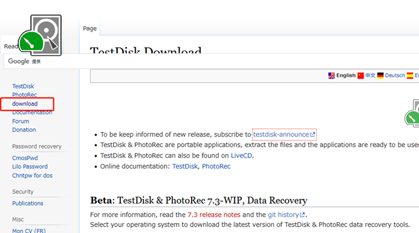
Task: Open the LiveCD link
Action: click(241, 156)
